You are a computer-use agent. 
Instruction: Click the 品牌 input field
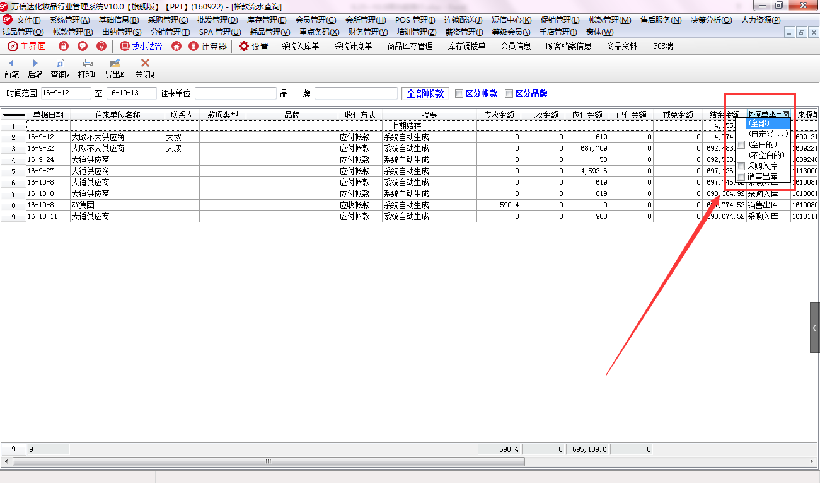[x=355, y=93]
